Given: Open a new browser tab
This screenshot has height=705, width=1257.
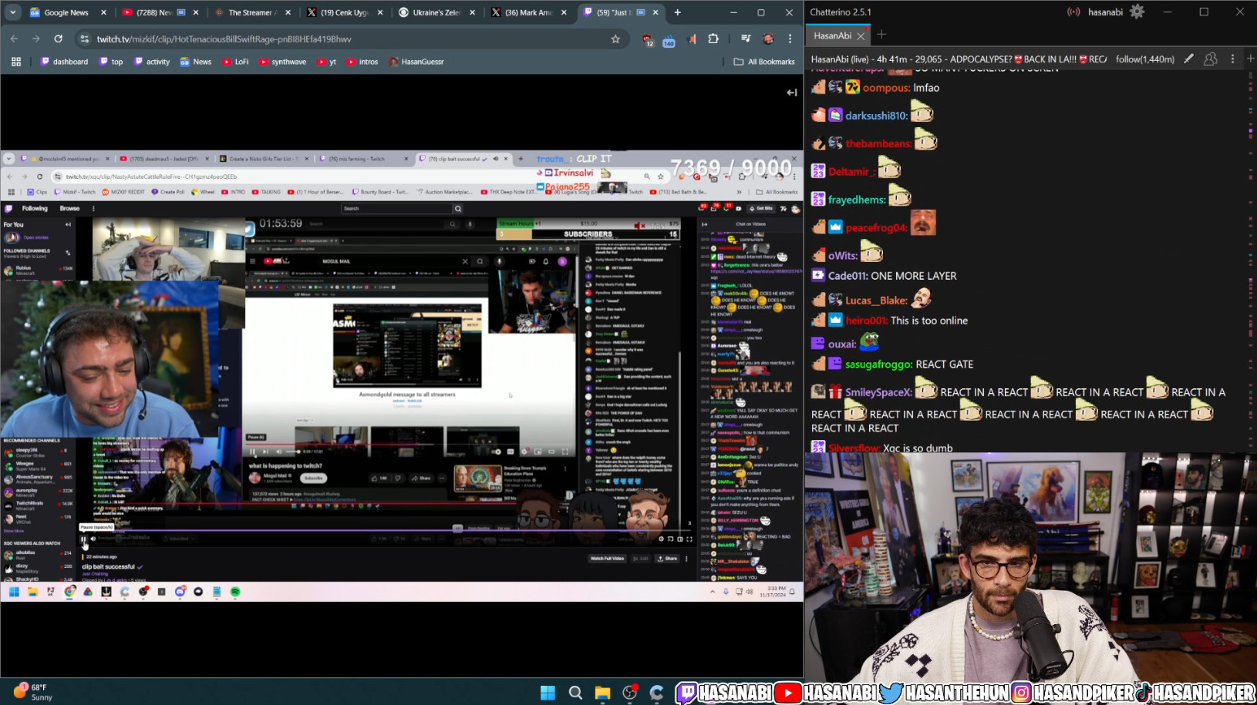Looking at the screenshot, I should [x=677, y=12].
